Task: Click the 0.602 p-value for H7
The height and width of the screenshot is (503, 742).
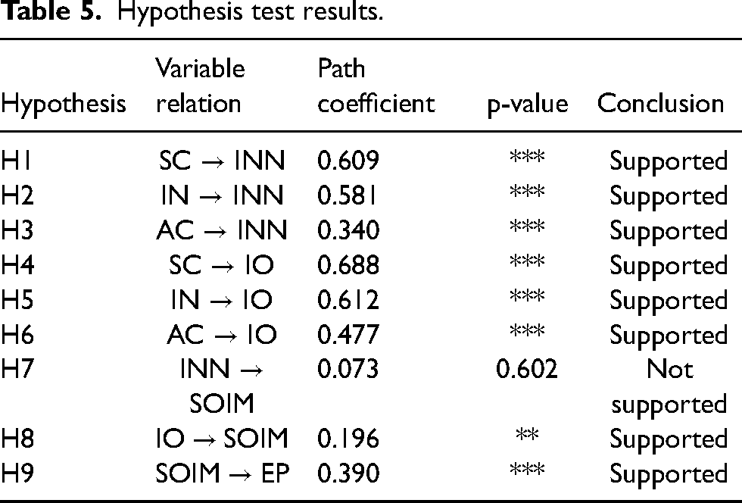Action: (527, 369)
